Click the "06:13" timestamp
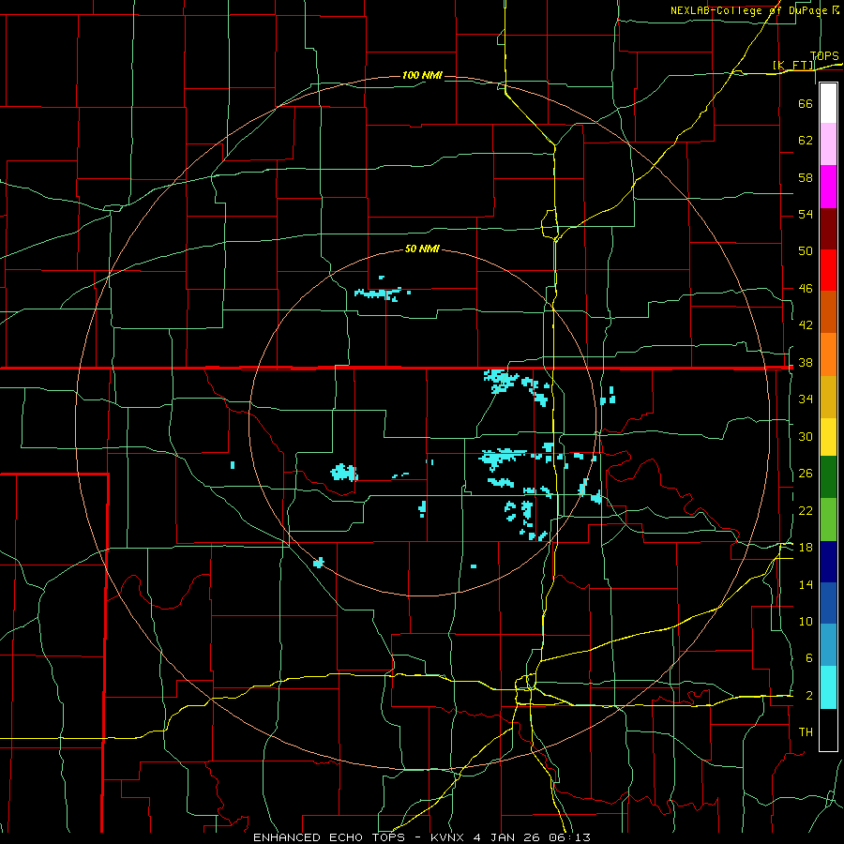Viewport: 844px width, 844px height. point(570,837)
